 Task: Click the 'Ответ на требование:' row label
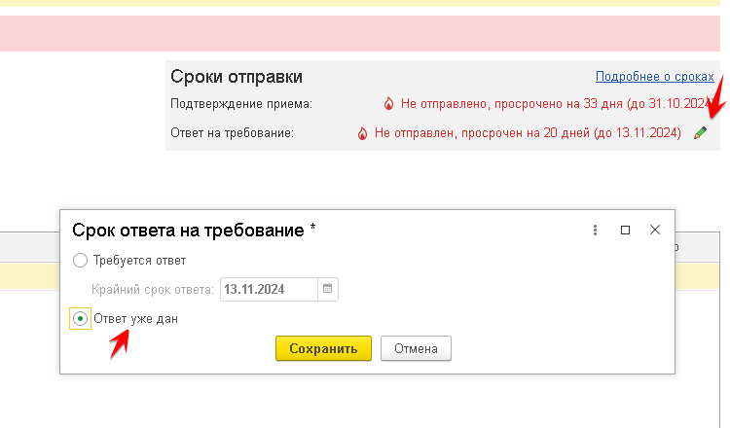pos(232,132)
